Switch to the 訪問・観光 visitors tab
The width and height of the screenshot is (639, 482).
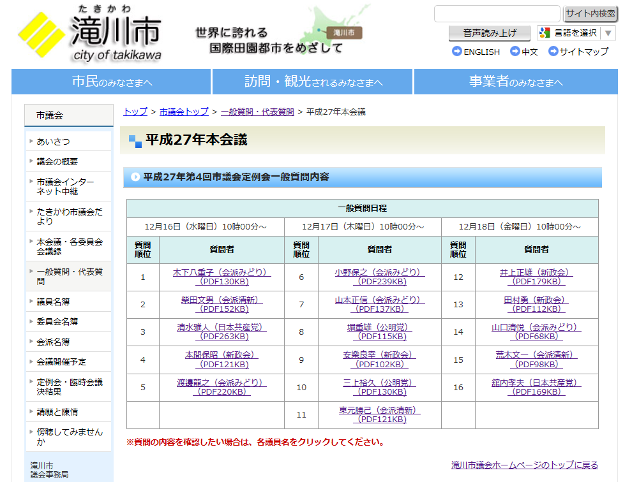point(313,82)
